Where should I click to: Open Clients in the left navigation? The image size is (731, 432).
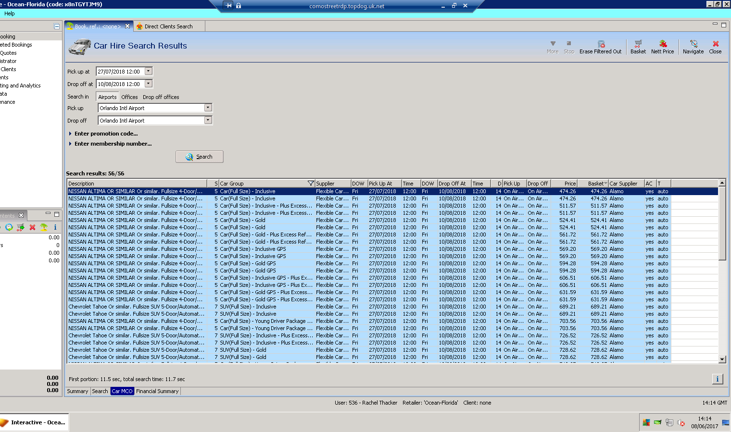8,69
